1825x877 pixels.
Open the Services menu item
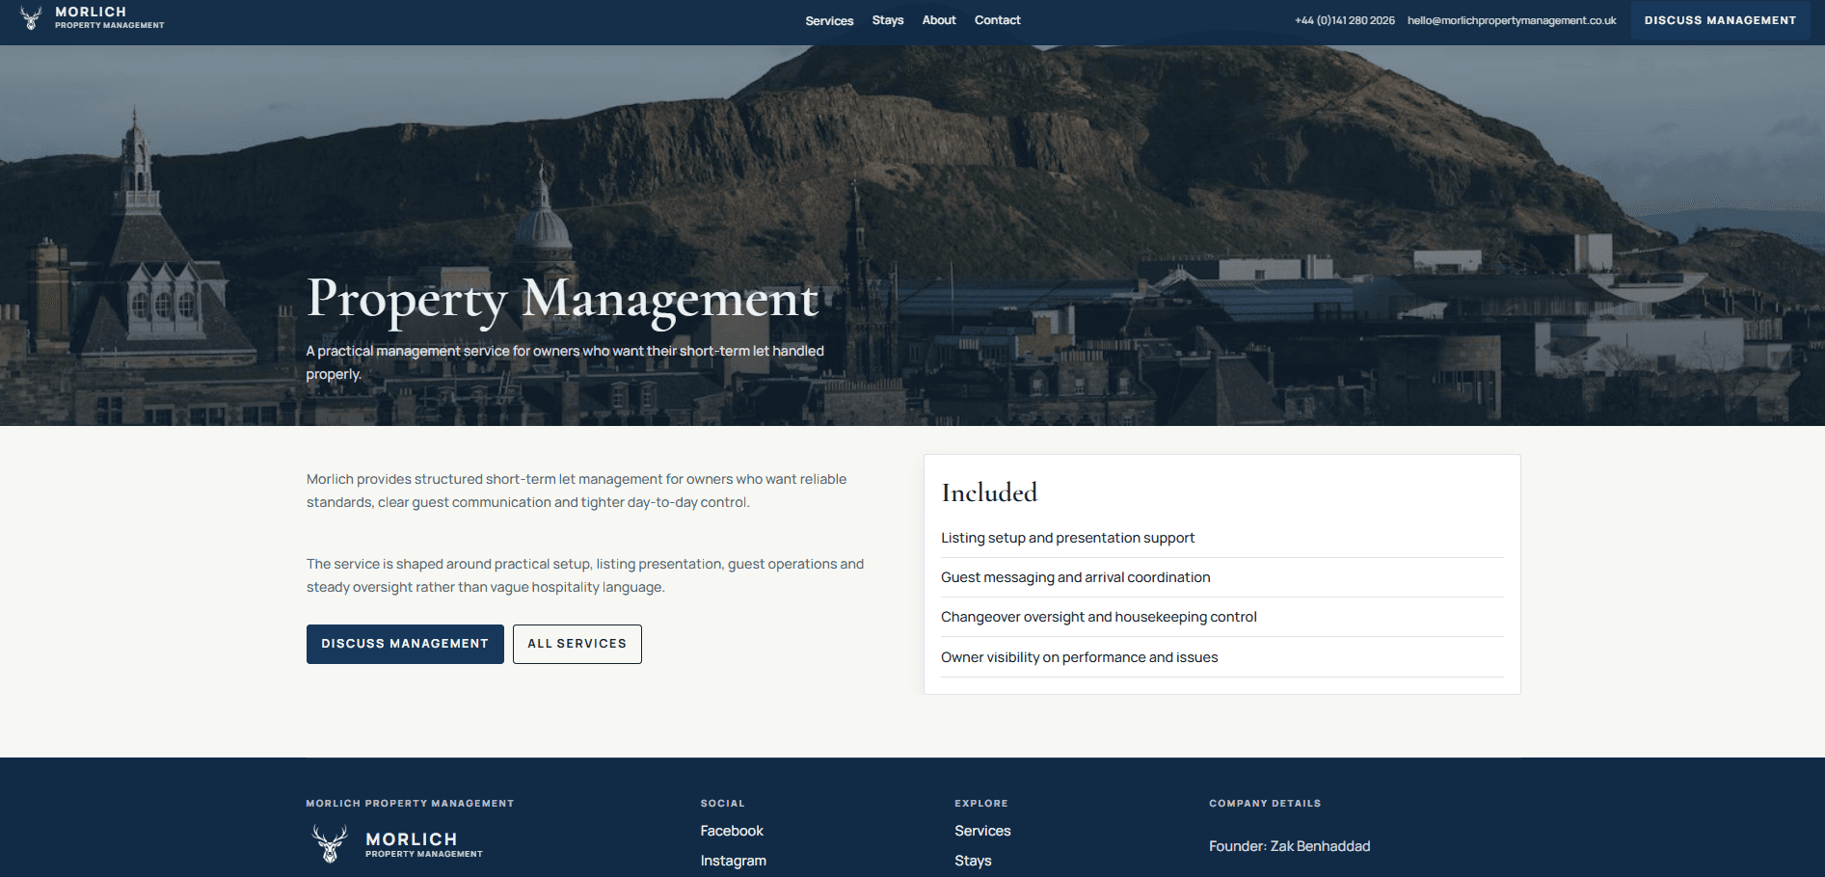829,20
